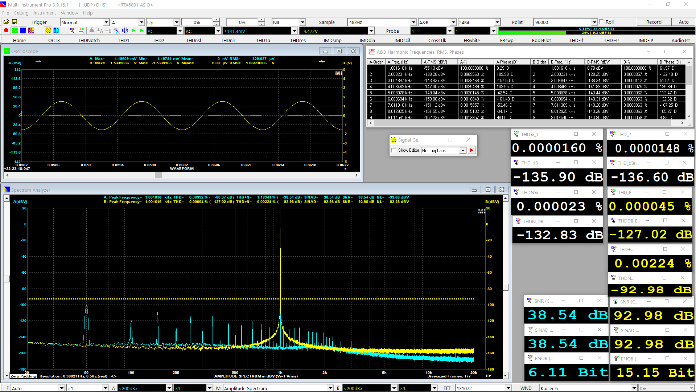Open the Setting menu
The height and width of the screenshot is (392, 696).
point(21,13)
